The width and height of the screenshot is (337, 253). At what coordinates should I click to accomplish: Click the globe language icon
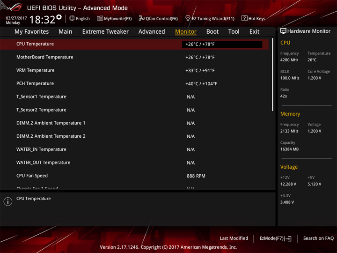[x=72, y=18]
